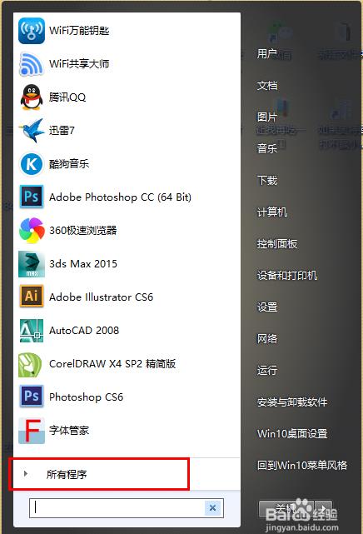Viewport: 363px width, 534px height.
Task: Launch WiFi共享大师 from its icon
Action: point(32,63)
